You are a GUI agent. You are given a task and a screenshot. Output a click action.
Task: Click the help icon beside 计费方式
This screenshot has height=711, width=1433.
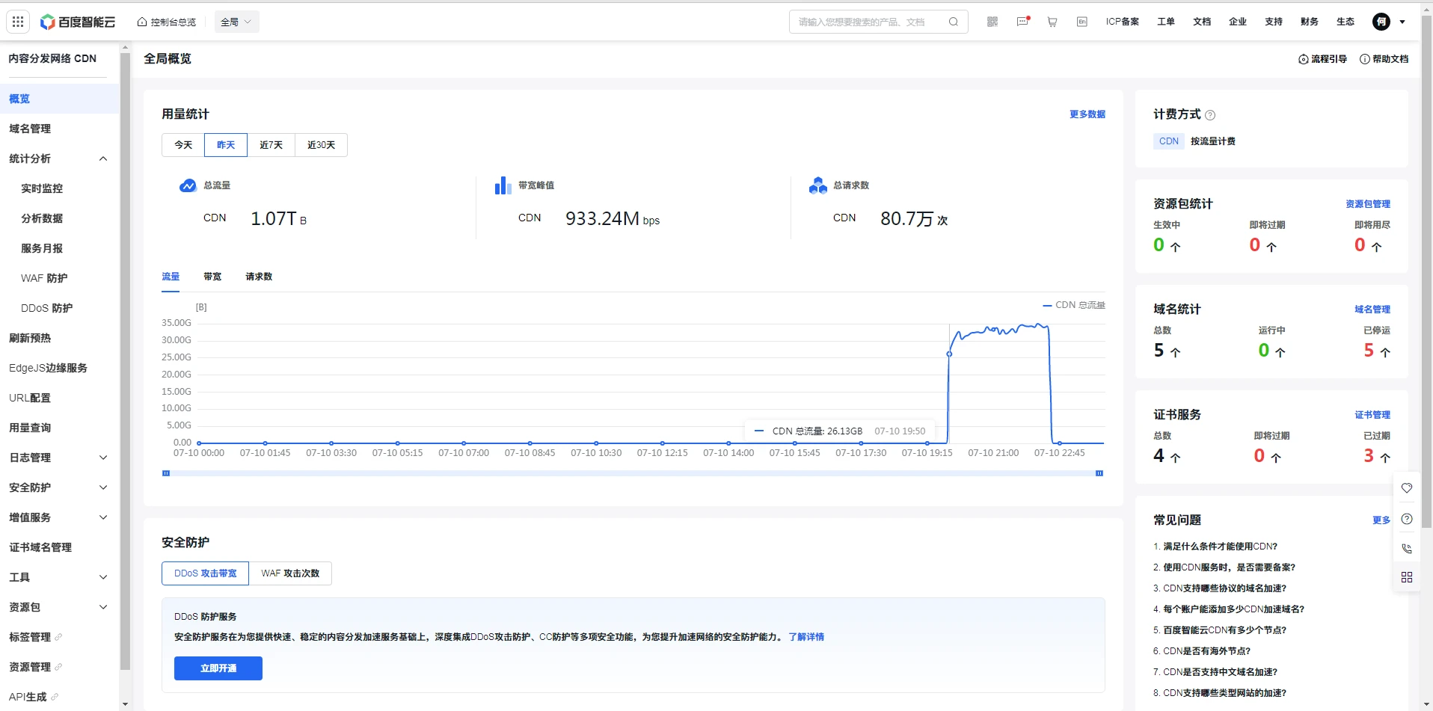[x=1210, y=115]
